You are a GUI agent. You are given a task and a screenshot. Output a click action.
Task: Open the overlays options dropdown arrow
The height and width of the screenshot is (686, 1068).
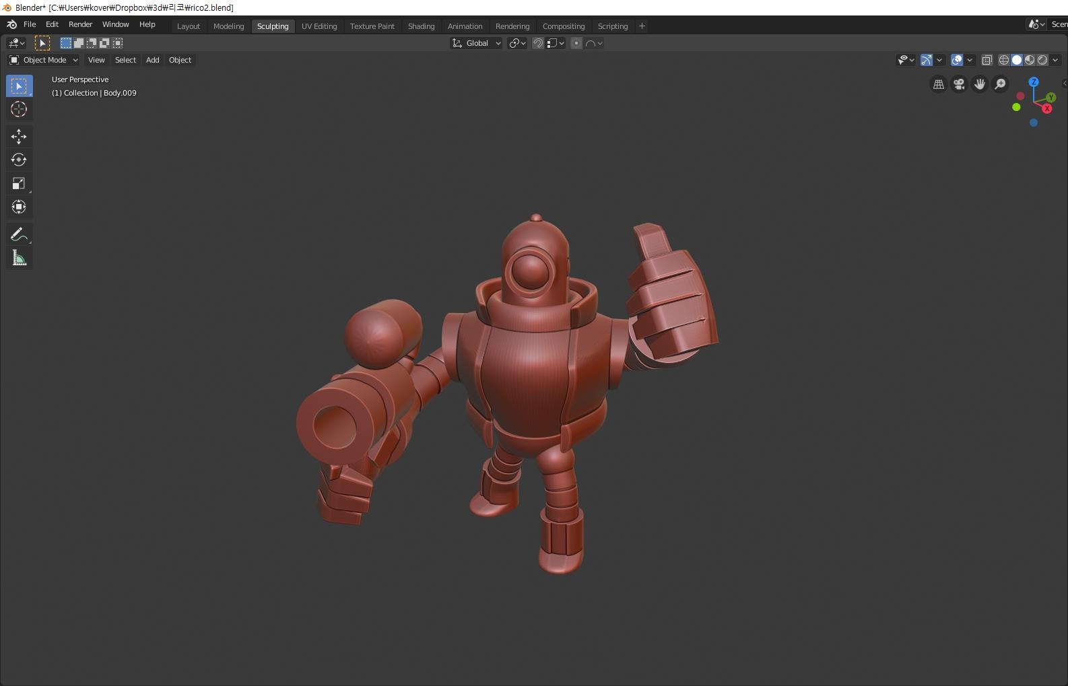pyautogui.click(x=970, y=60)
